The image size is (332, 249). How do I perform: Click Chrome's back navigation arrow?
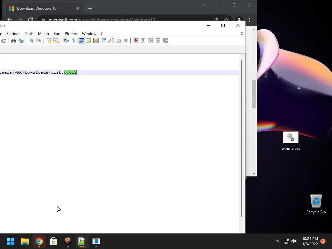[10, 20]
